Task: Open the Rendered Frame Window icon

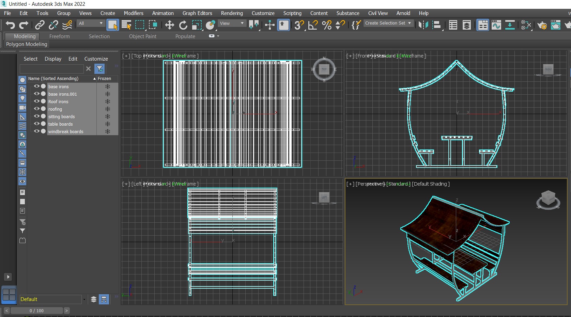Action: (556, 25)
